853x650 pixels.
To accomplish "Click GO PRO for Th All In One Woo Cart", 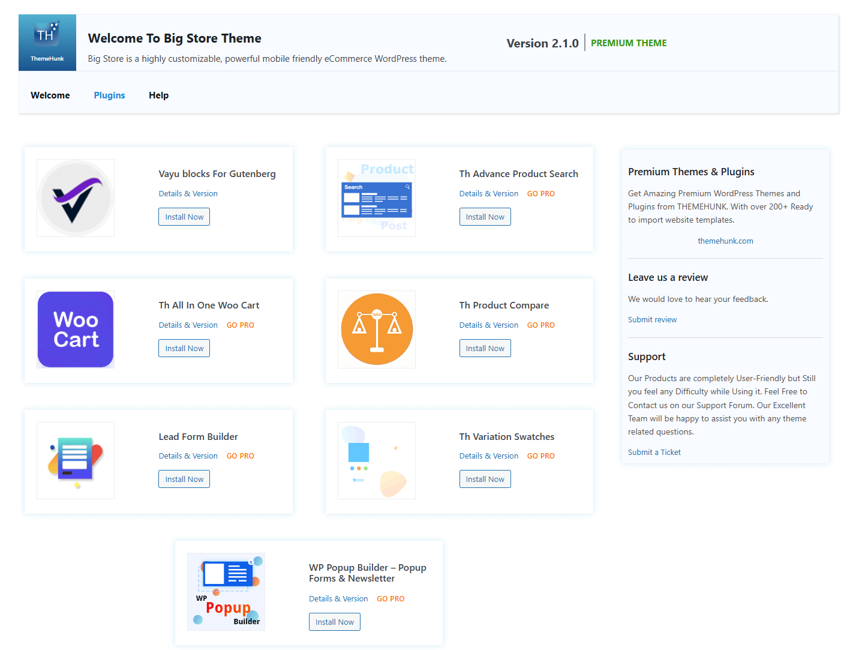I will (x=241, y=325).
